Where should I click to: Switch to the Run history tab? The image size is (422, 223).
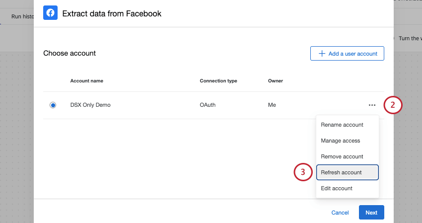click(x=22, y=16)
